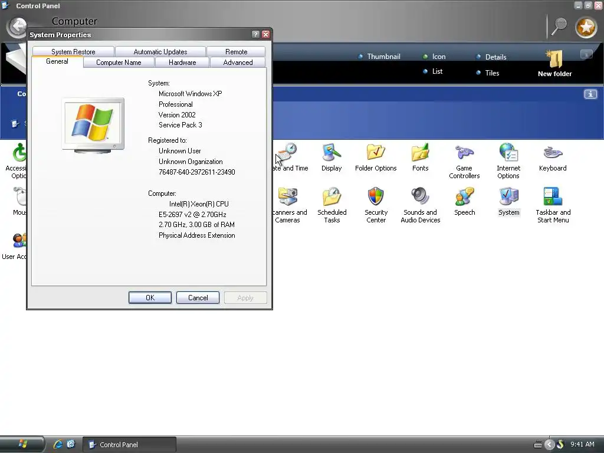Launch Internet Explorer from quick launch

58,444
